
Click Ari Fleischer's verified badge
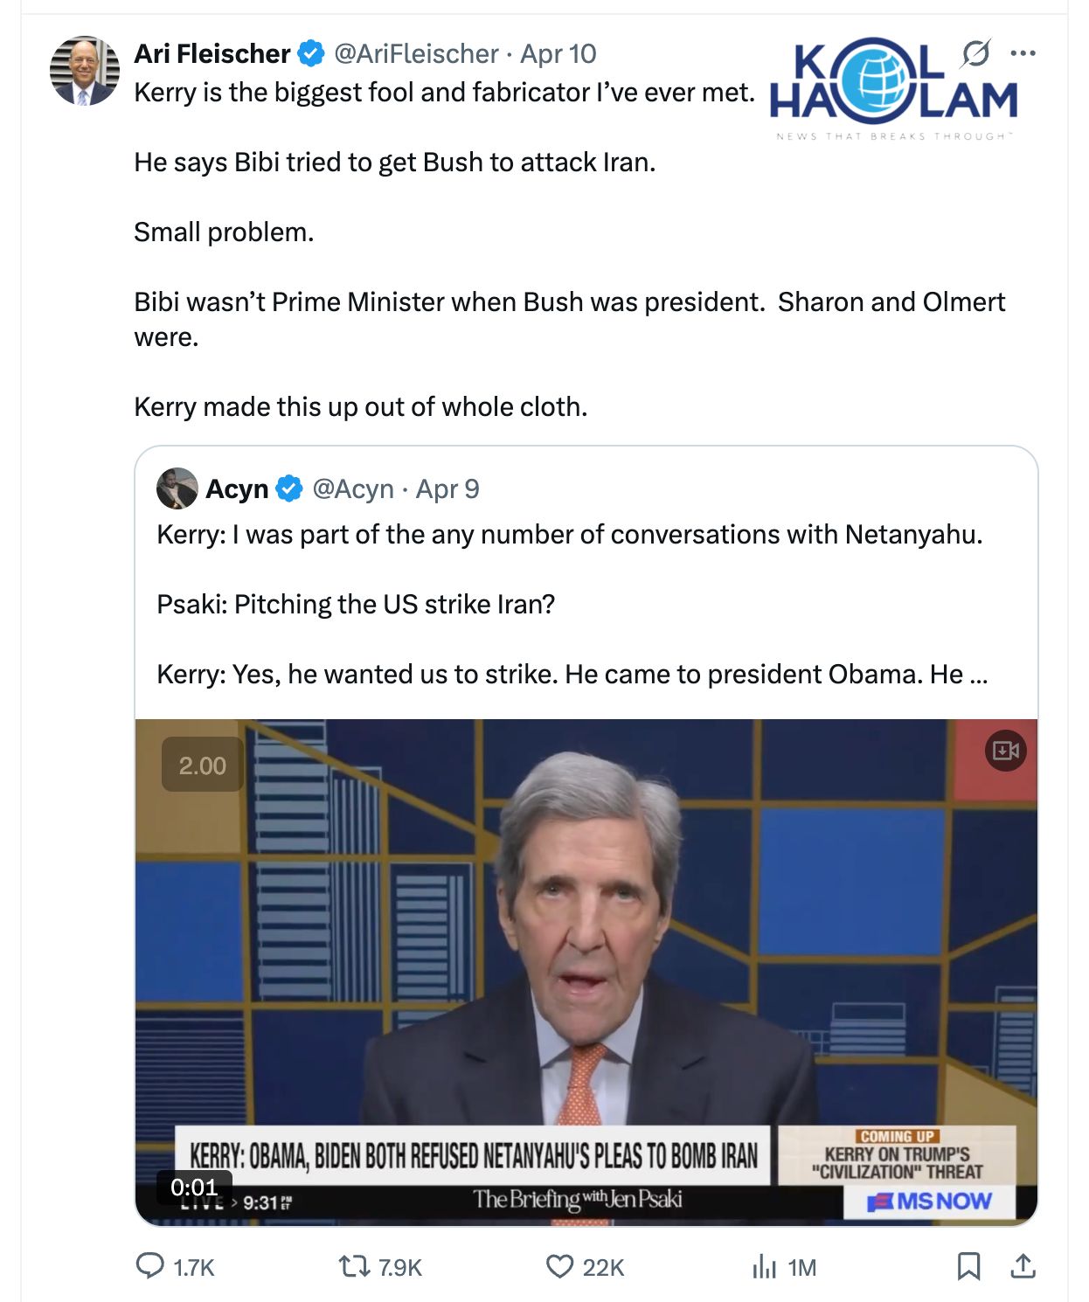tap(311, 54)
